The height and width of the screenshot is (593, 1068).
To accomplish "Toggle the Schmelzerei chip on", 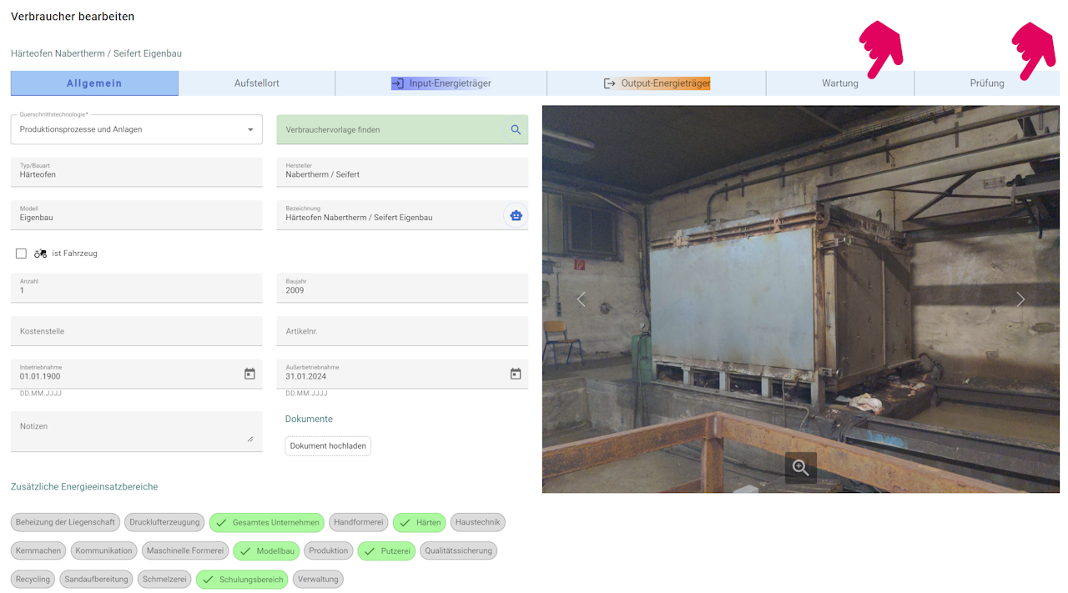I will tap(164, 579).
